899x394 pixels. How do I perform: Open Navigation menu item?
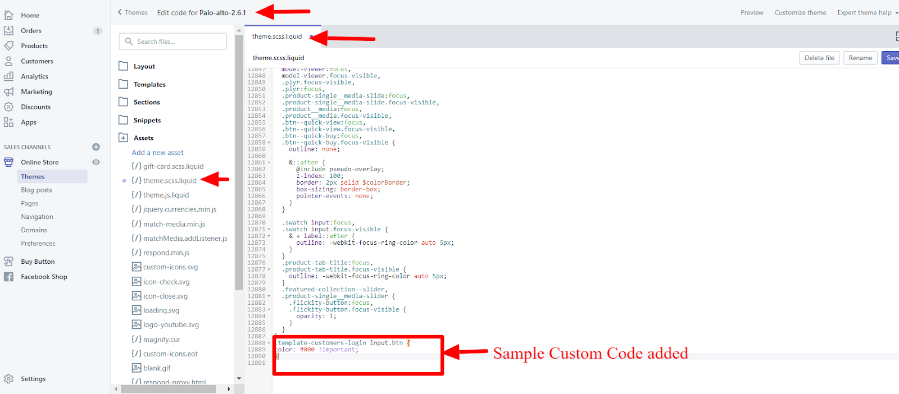(37, 217)
